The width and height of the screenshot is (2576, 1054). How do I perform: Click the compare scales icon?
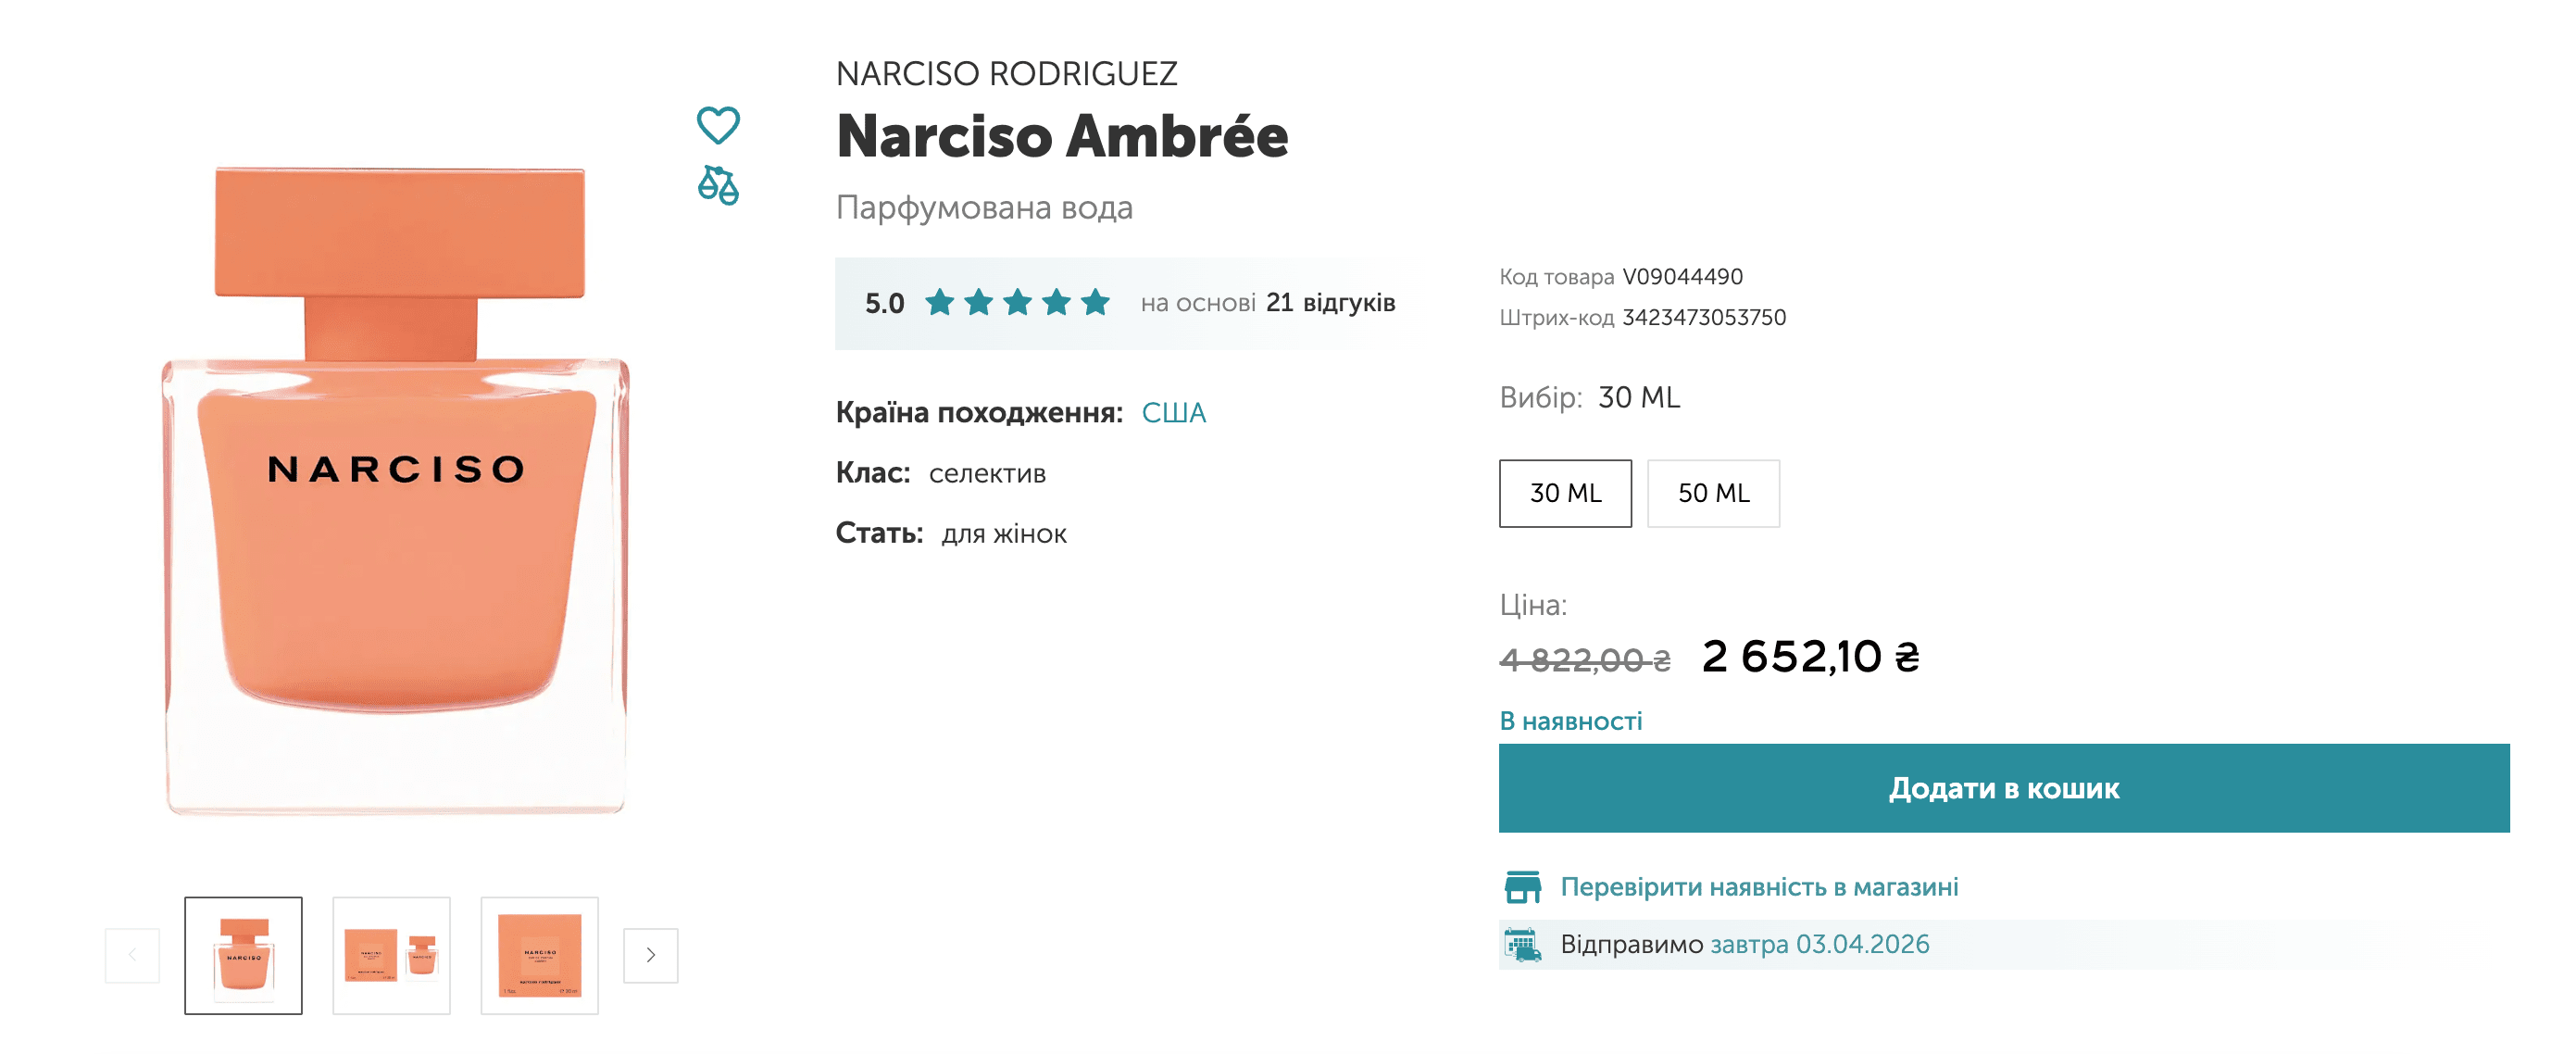[x=717, y=185]
